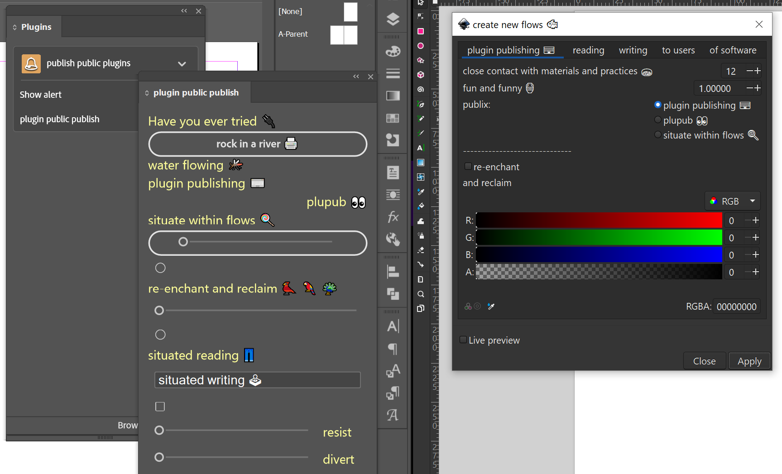This screenshot has width=782, height=474.
Task: Open the Text Wrap panel icon
Action: point(393,195)
